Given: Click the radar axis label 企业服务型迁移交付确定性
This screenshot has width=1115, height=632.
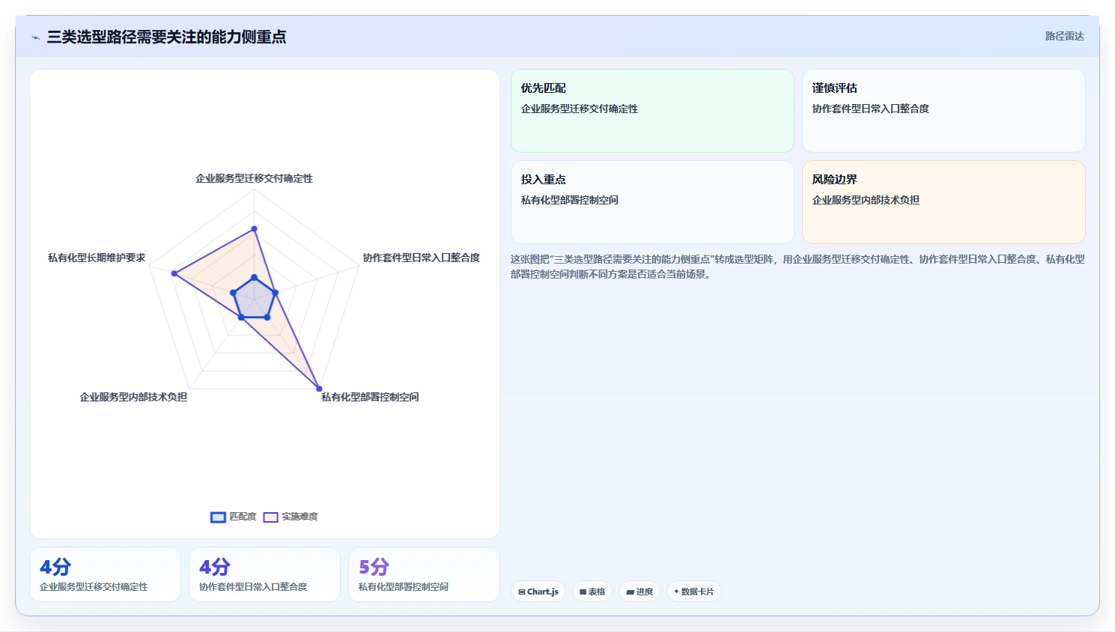Looking at the screenshot, I should pos(254,178).
